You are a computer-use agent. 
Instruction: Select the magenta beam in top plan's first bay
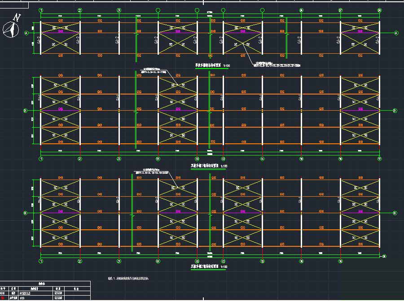pyautogui.click(x=60, y=33)
